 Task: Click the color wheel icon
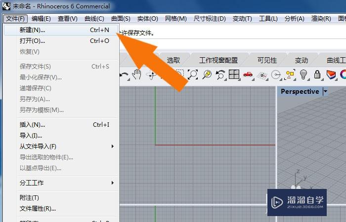tap(343, 74)
